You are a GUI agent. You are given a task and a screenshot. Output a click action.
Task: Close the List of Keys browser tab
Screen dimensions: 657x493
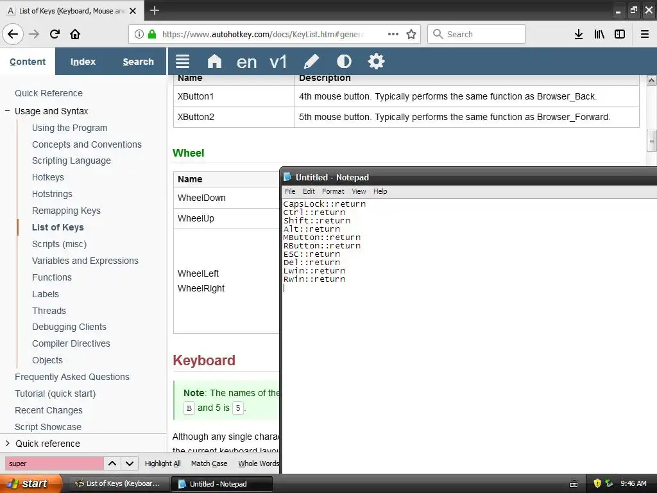coord(133,11)
